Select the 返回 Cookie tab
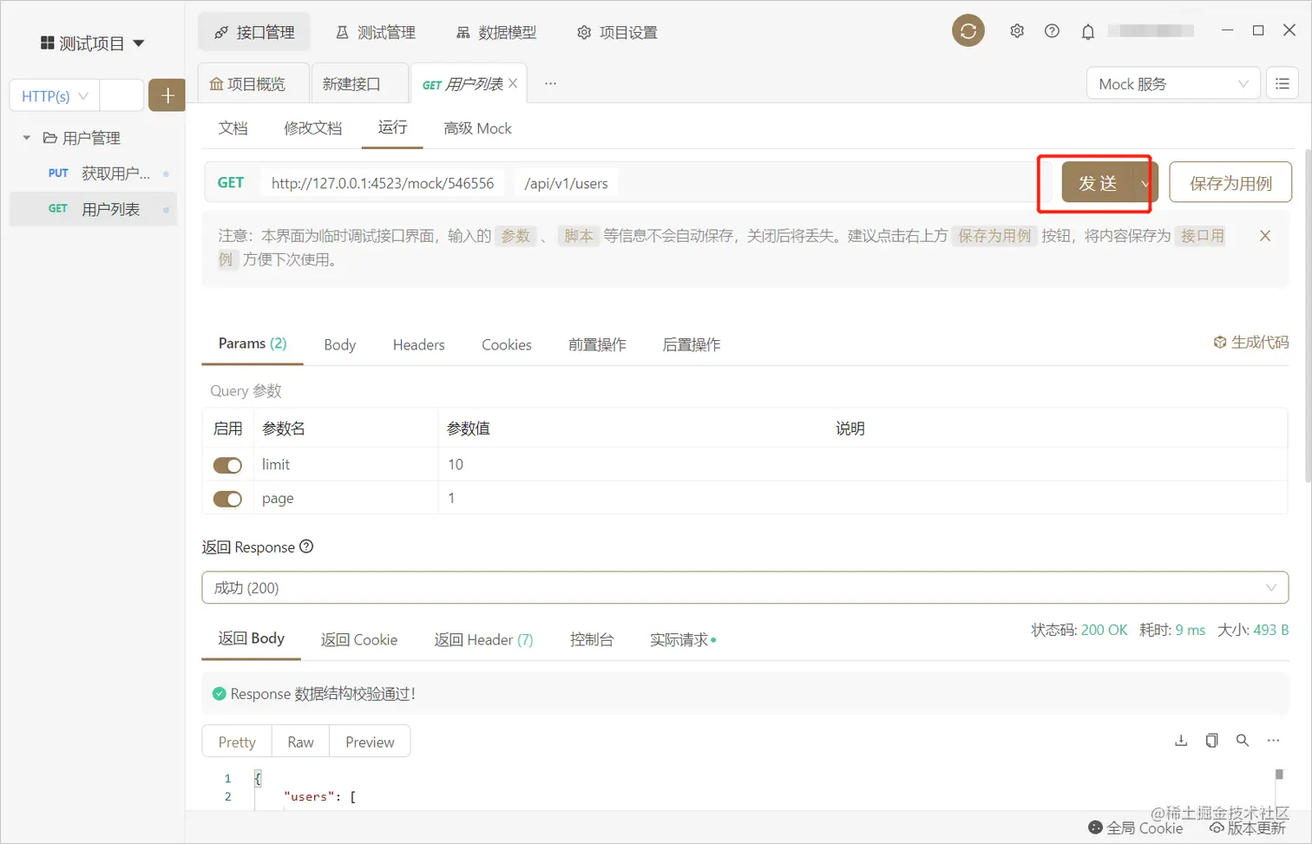 click(x=359, y=639)
